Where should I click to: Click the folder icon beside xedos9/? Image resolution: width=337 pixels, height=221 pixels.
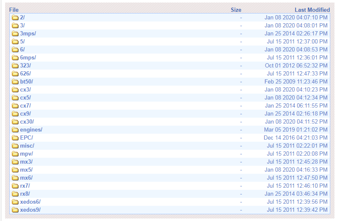(x=15, y=210)
